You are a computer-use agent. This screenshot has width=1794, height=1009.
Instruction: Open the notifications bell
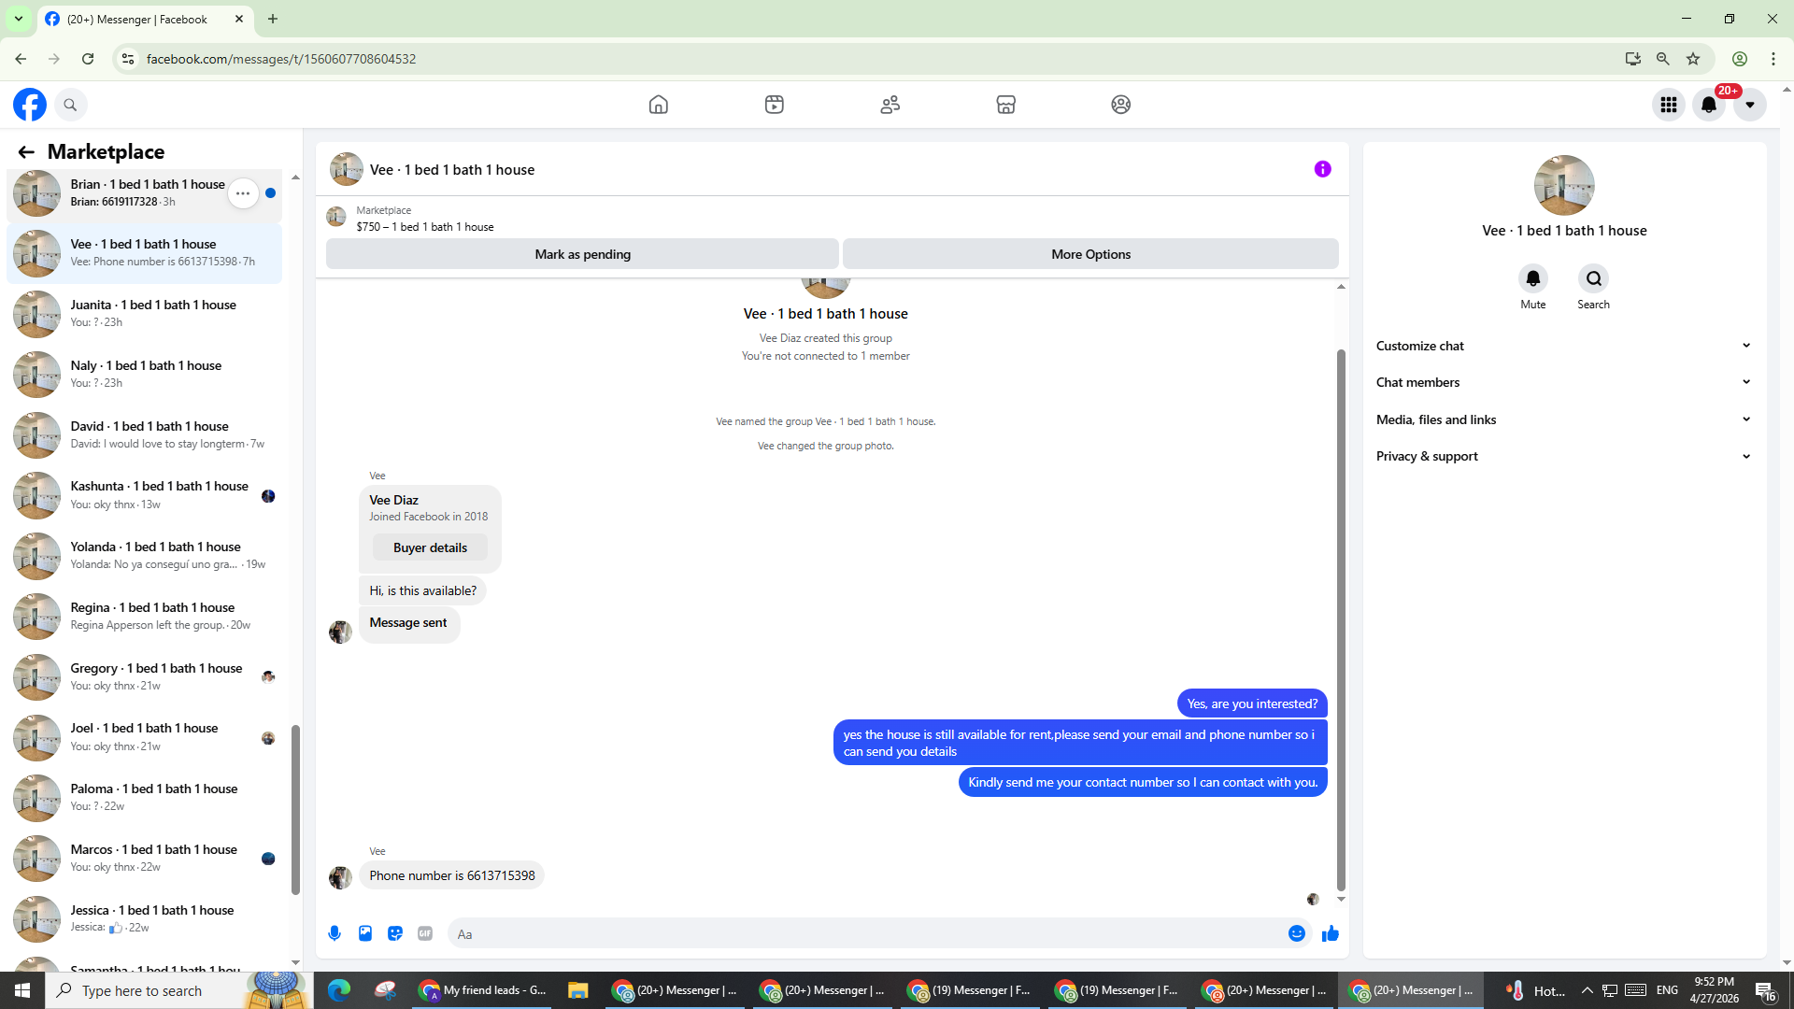1709,105
